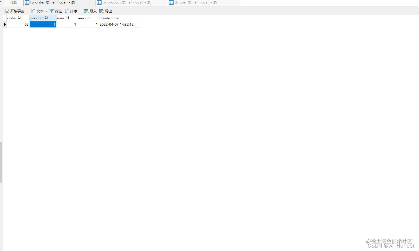Click the Import (导入) icon
Screen dimensions: 419x251
(x=86, y=11)
